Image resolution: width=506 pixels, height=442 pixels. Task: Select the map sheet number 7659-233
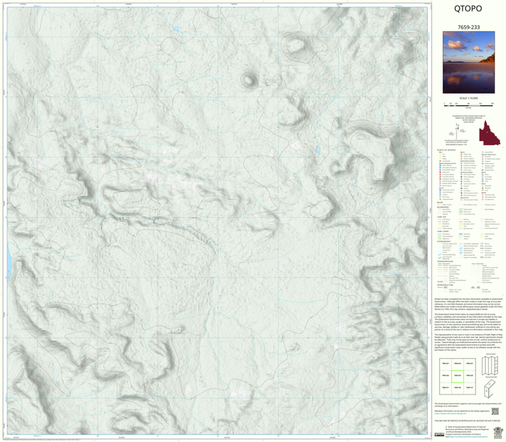[x=468, y=27]
